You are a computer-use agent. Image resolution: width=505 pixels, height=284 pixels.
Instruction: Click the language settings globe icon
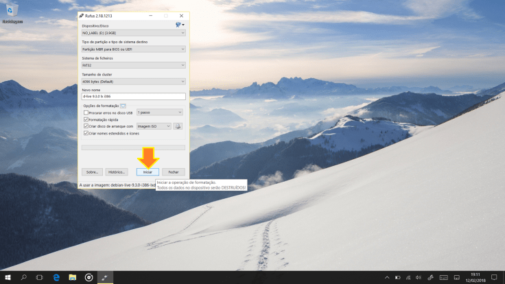[x=179, y=25]
